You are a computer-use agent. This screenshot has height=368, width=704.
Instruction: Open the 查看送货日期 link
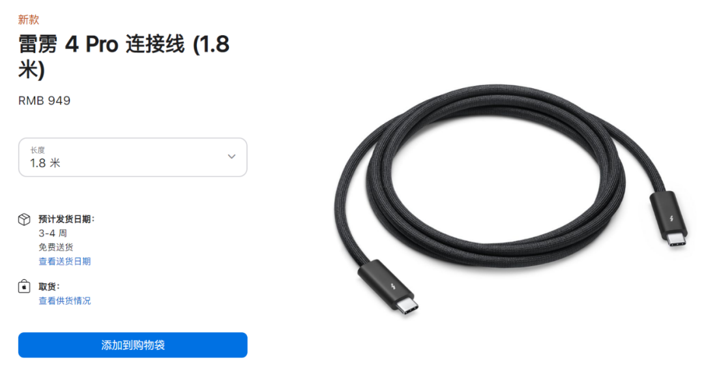65,261
